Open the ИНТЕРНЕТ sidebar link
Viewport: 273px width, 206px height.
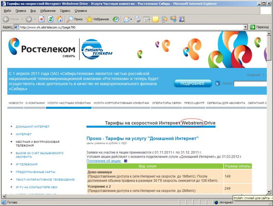coord(23,134)
